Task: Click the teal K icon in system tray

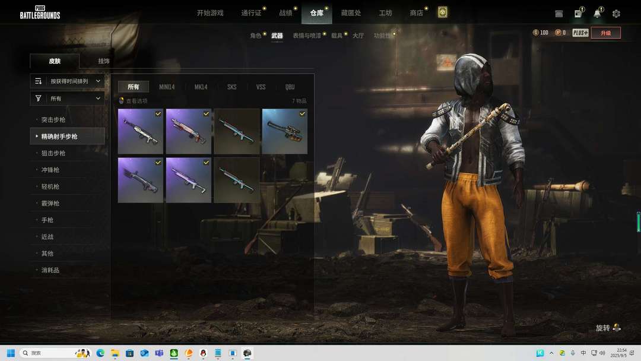Action: point(540,353)
